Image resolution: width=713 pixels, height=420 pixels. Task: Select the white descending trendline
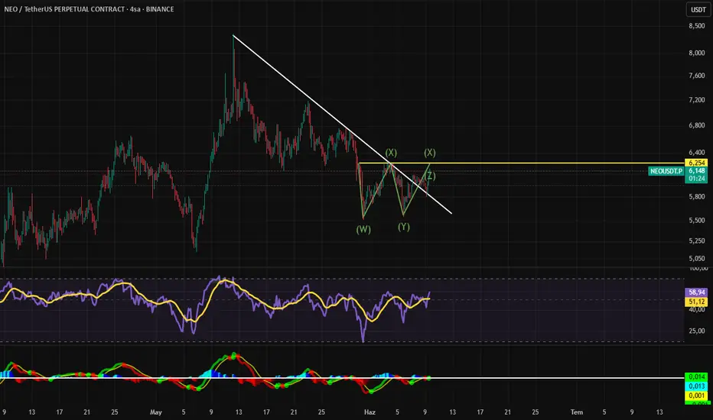[x=342, y=124]
